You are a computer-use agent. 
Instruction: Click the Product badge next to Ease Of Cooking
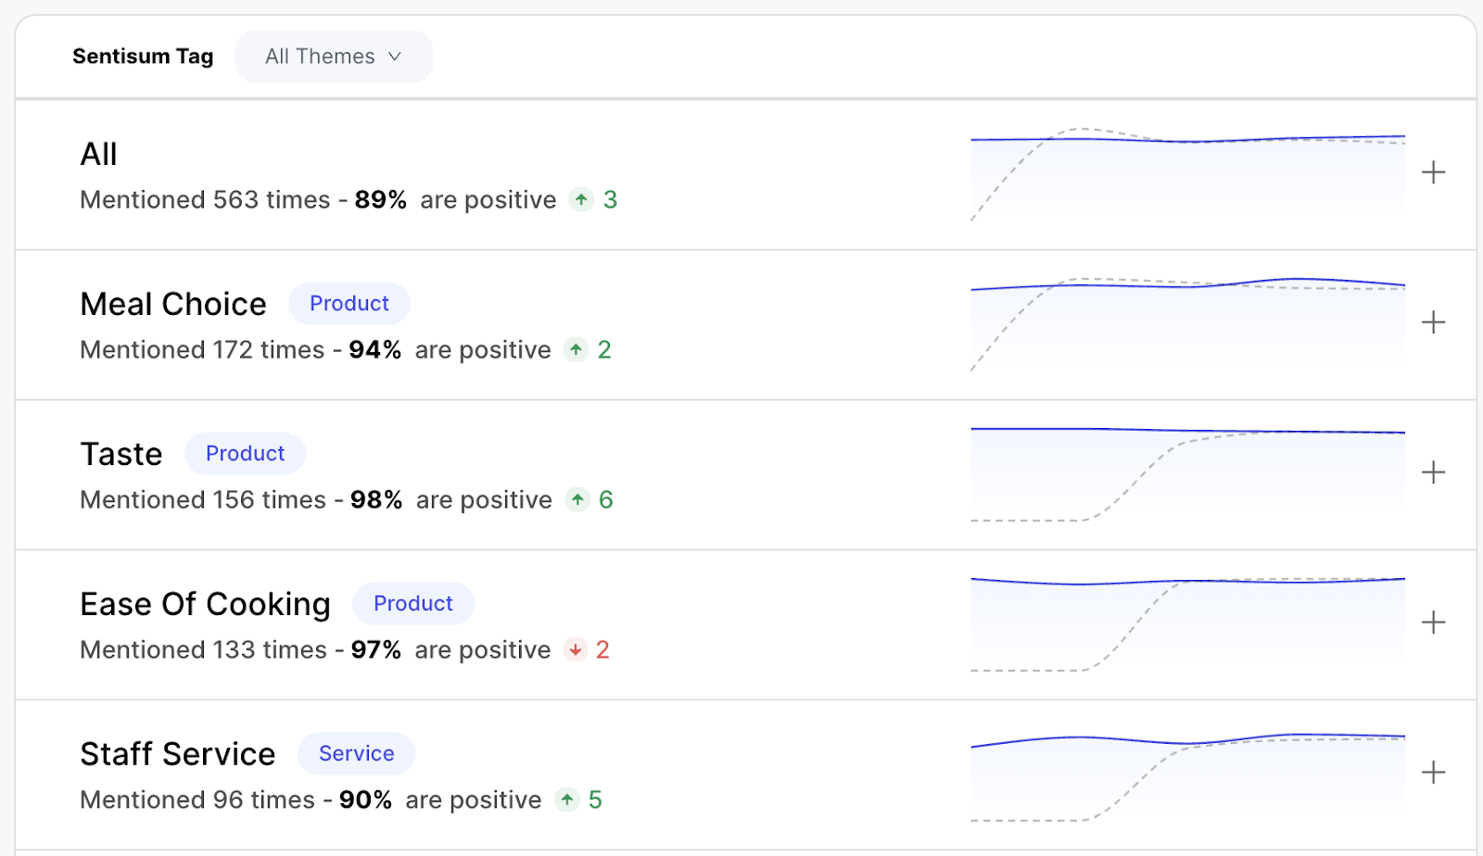coord(413,603)
